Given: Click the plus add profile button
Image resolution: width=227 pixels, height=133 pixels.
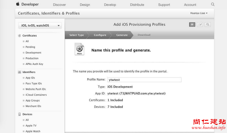Looking at the screenshot, I should [192, 25].
